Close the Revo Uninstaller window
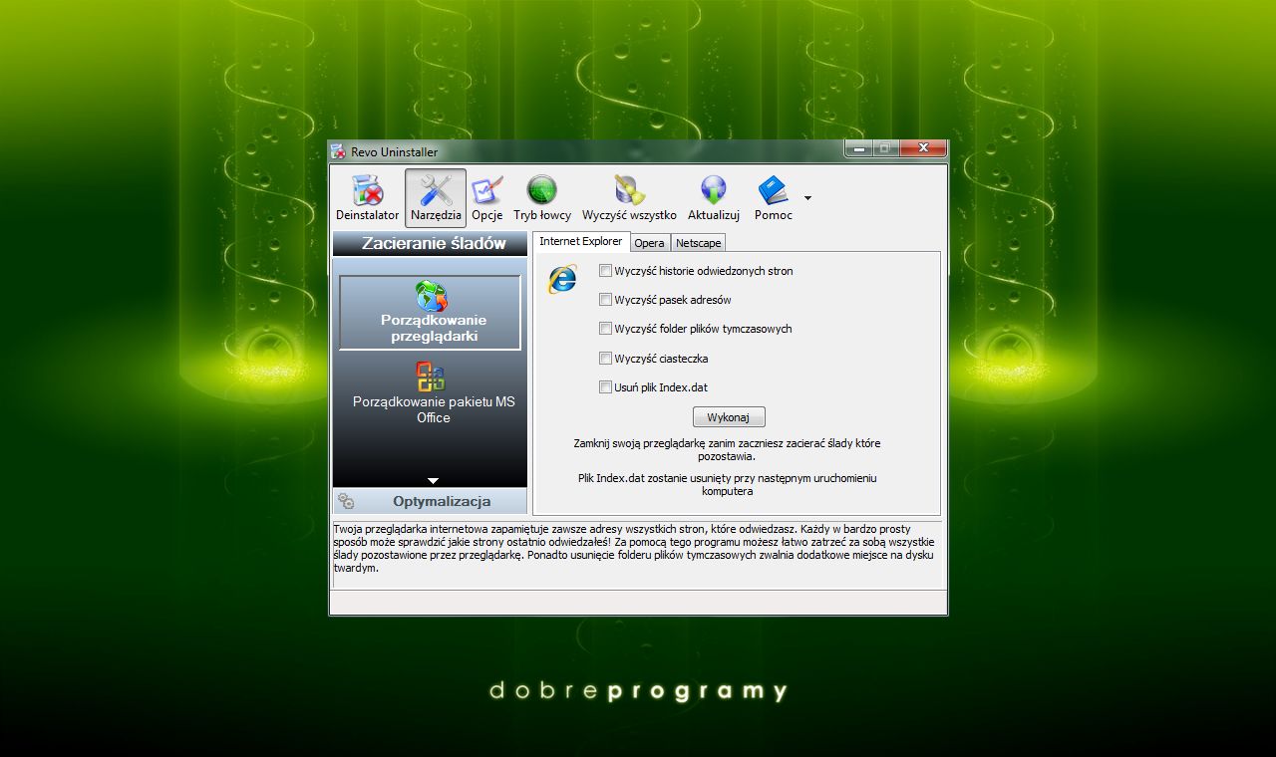Viewport: 1276px width, 757px height. [922, 148]
